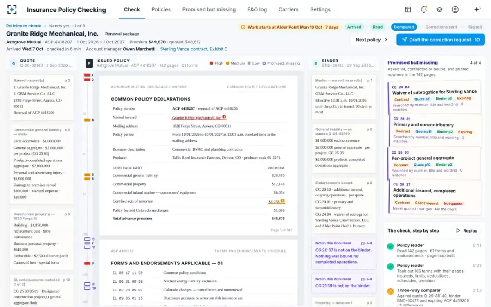
Task: Jump to orange finding marker 4
Action: click(x=88, y=120)
